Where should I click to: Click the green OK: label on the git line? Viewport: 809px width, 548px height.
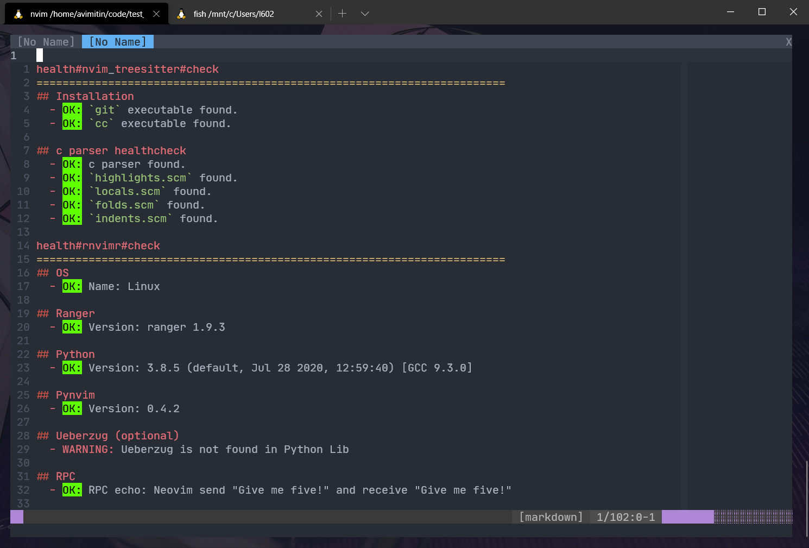tap(71, 110)
